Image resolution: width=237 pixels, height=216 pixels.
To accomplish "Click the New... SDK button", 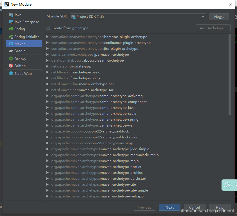I will pyautogui.click(x=219, y=17).
